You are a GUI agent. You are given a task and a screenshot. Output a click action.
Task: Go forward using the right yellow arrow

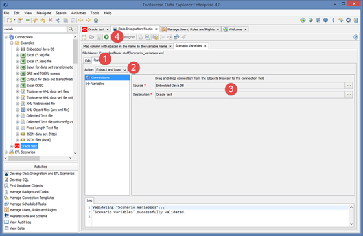point(88,20)
